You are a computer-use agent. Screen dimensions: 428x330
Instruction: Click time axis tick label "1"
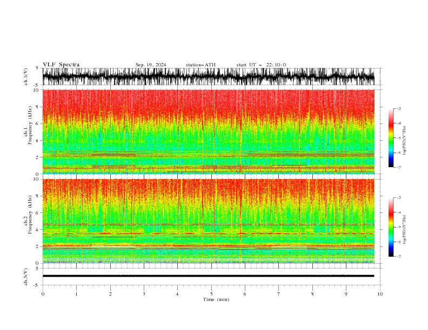[76, 294]
